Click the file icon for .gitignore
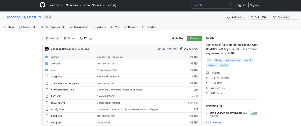 (47, 77)
